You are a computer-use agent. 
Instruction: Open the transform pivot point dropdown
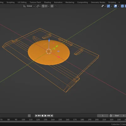38,6
